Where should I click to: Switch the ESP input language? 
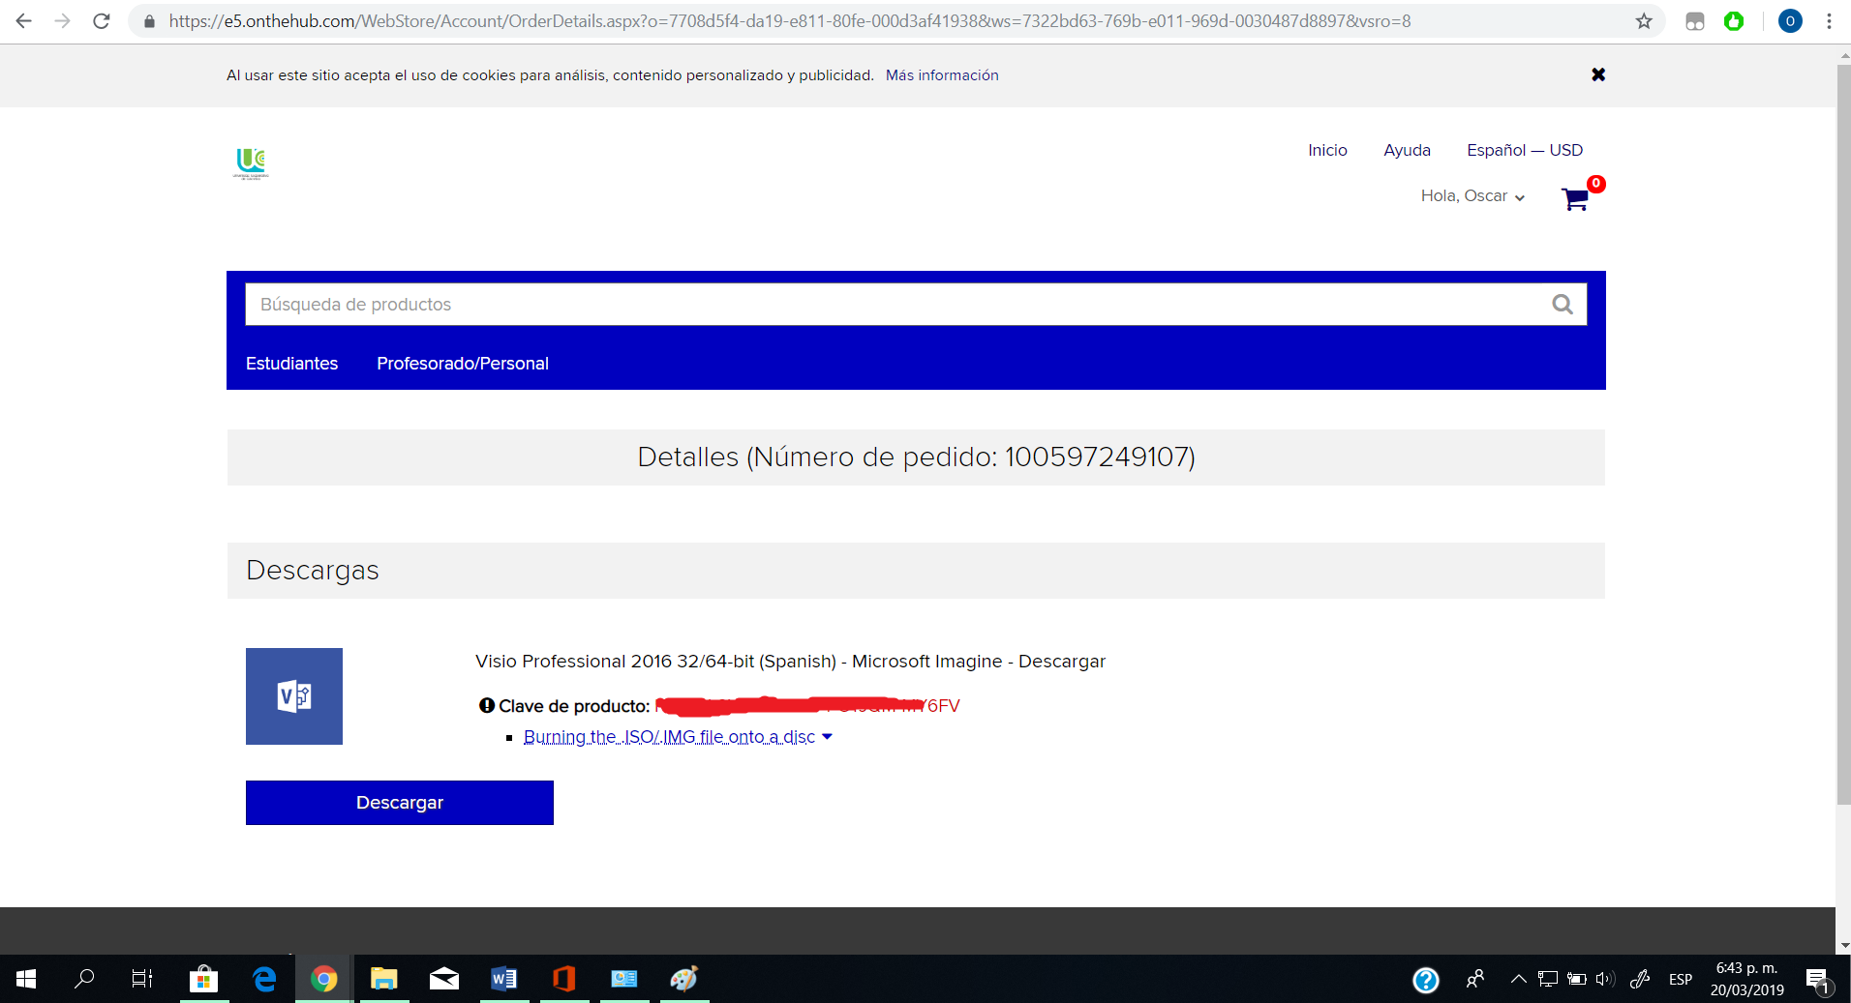1681,979
